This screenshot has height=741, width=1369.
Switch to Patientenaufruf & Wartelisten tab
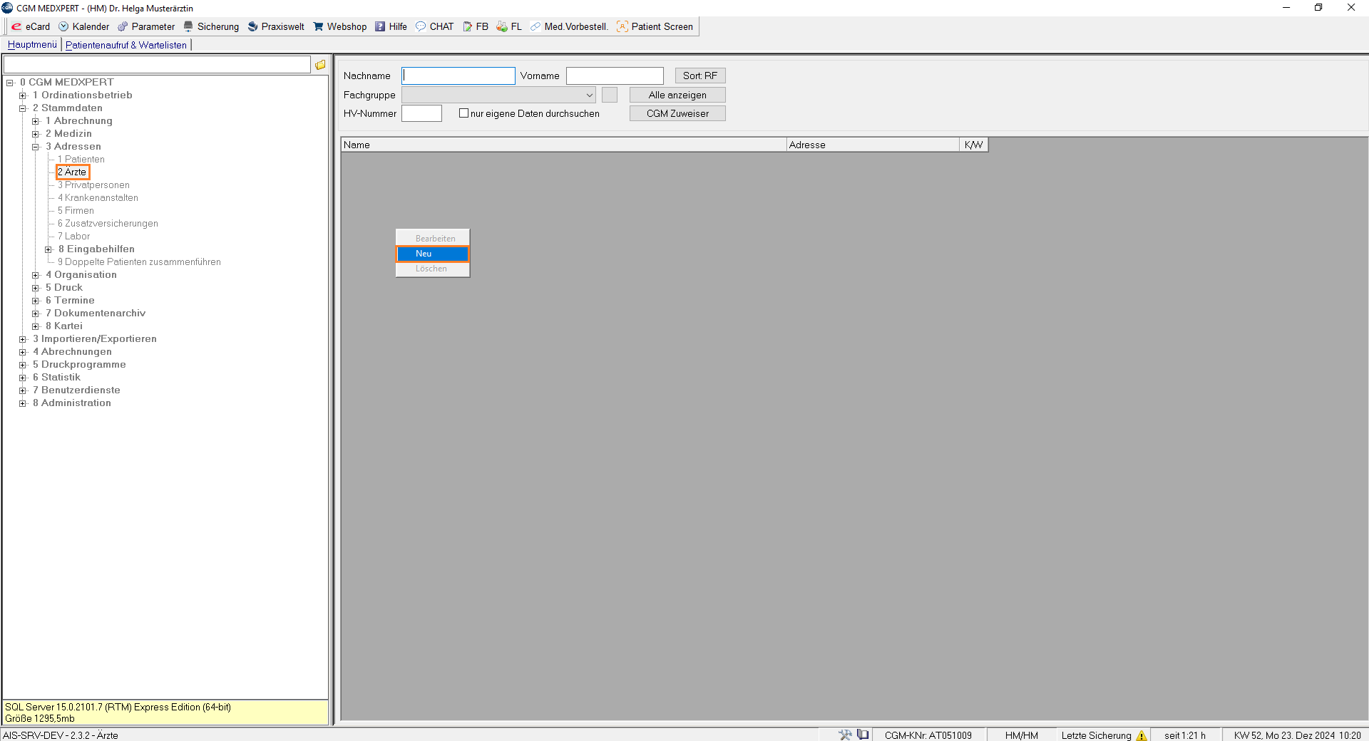[126, 45]
